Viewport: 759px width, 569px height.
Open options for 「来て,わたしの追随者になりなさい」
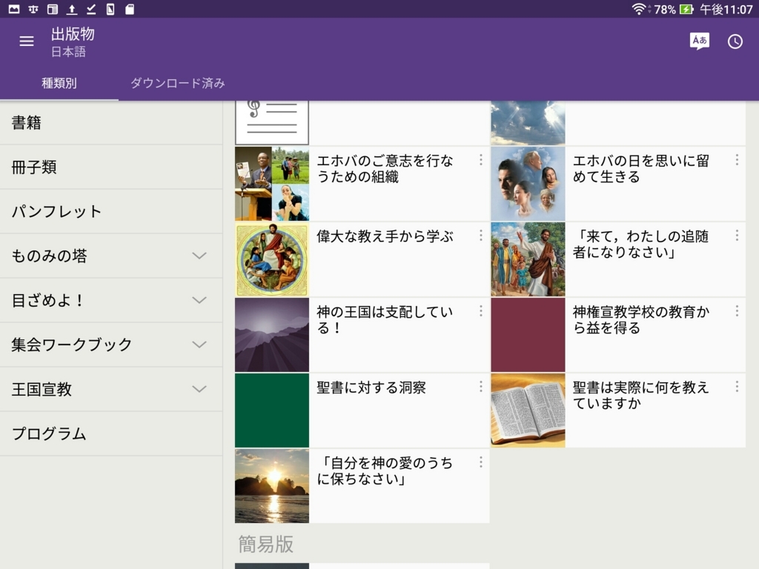[x=737, y=236]
